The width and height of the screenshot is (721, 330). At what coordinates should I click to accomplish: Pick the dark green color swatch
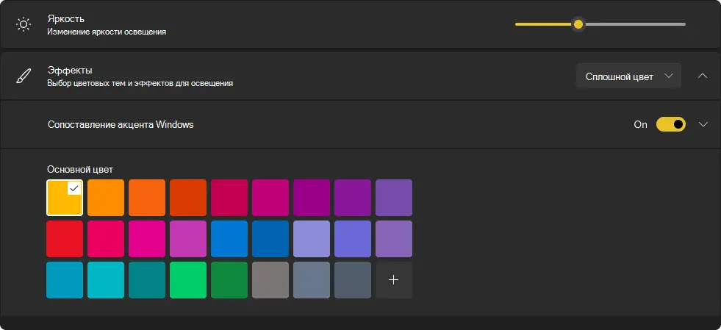229,280
